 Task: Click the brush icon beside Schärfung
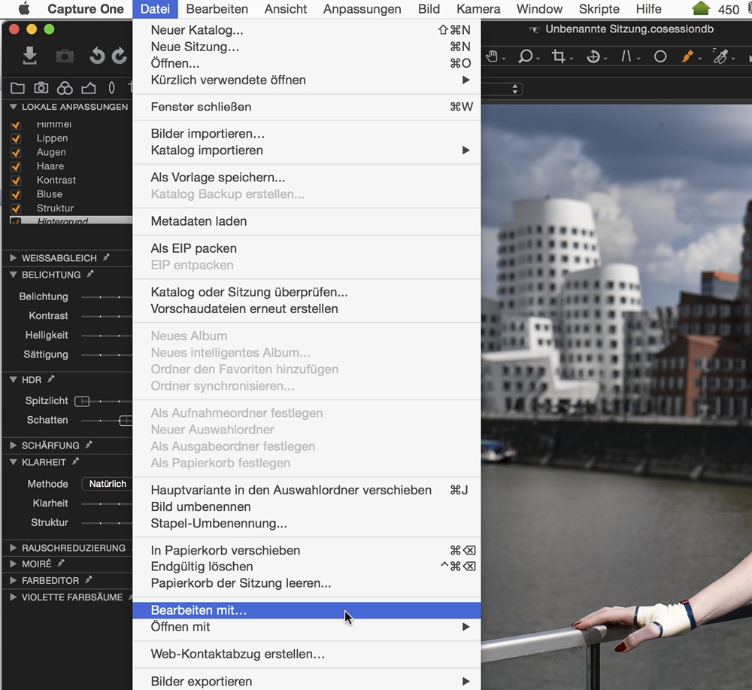tap(89, 445)
